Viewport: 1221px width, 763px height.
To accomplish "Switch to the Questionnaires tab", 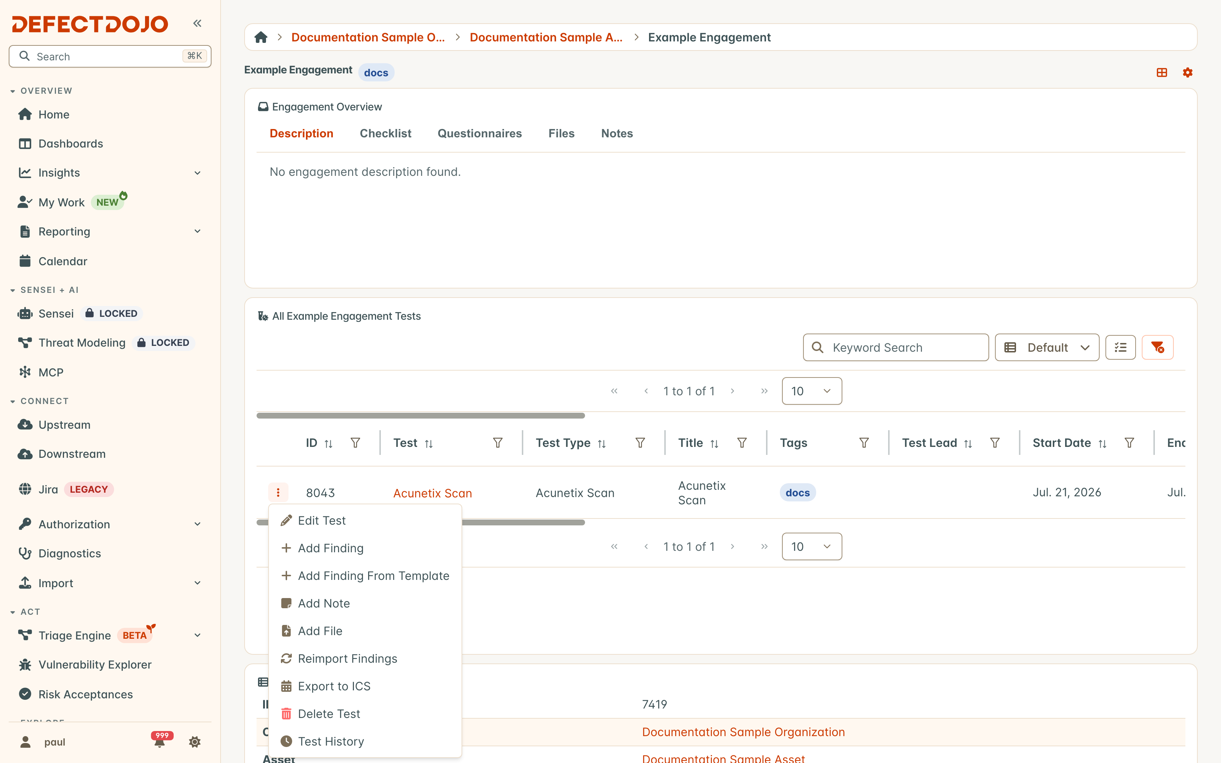I will 479,133.
